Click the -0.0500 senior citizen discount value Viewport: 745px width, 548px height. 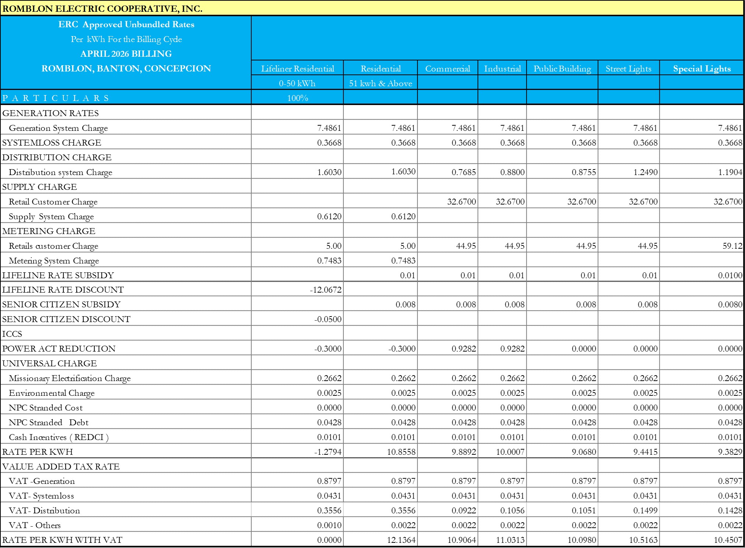[x=328, y=319]
